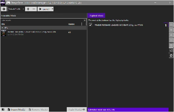Click the Change Game controller icon
174x112 pixels.
coord(8,3)
